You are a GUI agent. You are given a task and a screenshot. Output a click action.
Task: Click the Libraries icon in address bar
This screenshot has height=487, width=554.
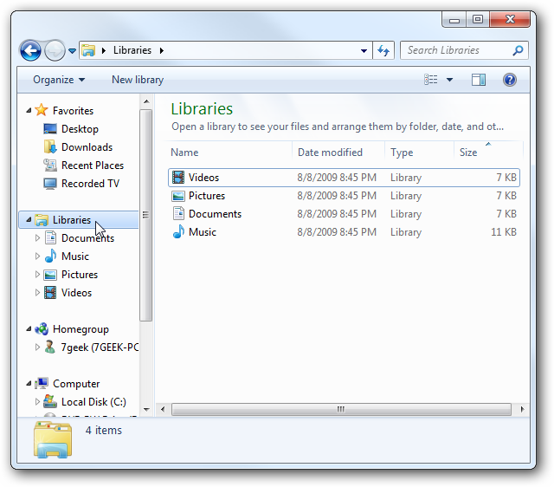coord(88,50)
